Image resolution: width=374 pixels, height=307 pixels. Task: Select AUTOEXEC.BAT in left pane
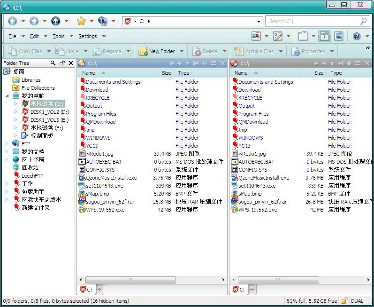tap(104, 162)
